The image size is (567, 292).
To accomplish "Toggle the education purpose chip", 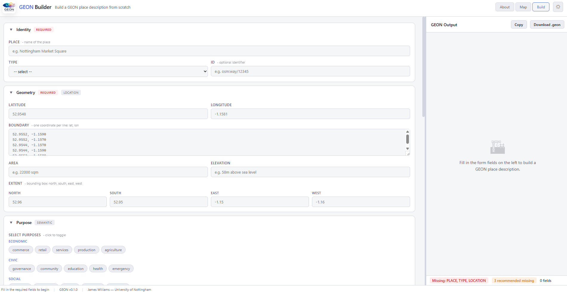I will [76, 269].
